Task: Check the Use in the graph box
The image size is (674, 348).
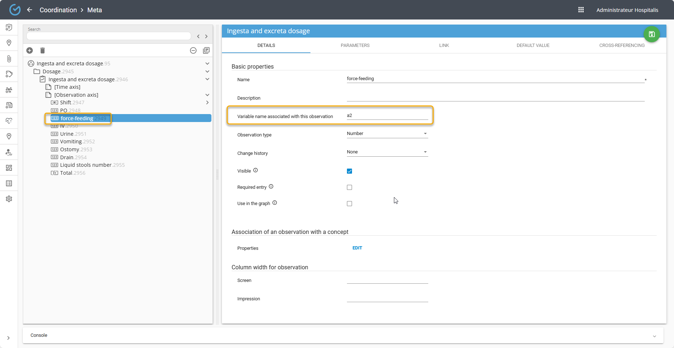Action: tap(349, 204)
